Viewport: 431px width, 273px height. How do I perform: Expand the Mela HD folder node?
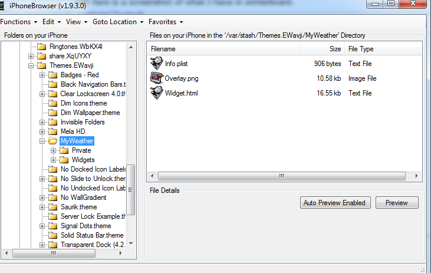(42, 131)
